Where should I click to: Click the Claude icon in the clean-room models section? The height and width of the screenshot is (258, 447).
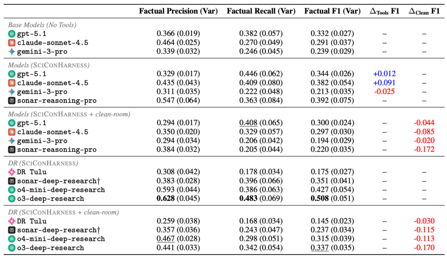(12, 132)
